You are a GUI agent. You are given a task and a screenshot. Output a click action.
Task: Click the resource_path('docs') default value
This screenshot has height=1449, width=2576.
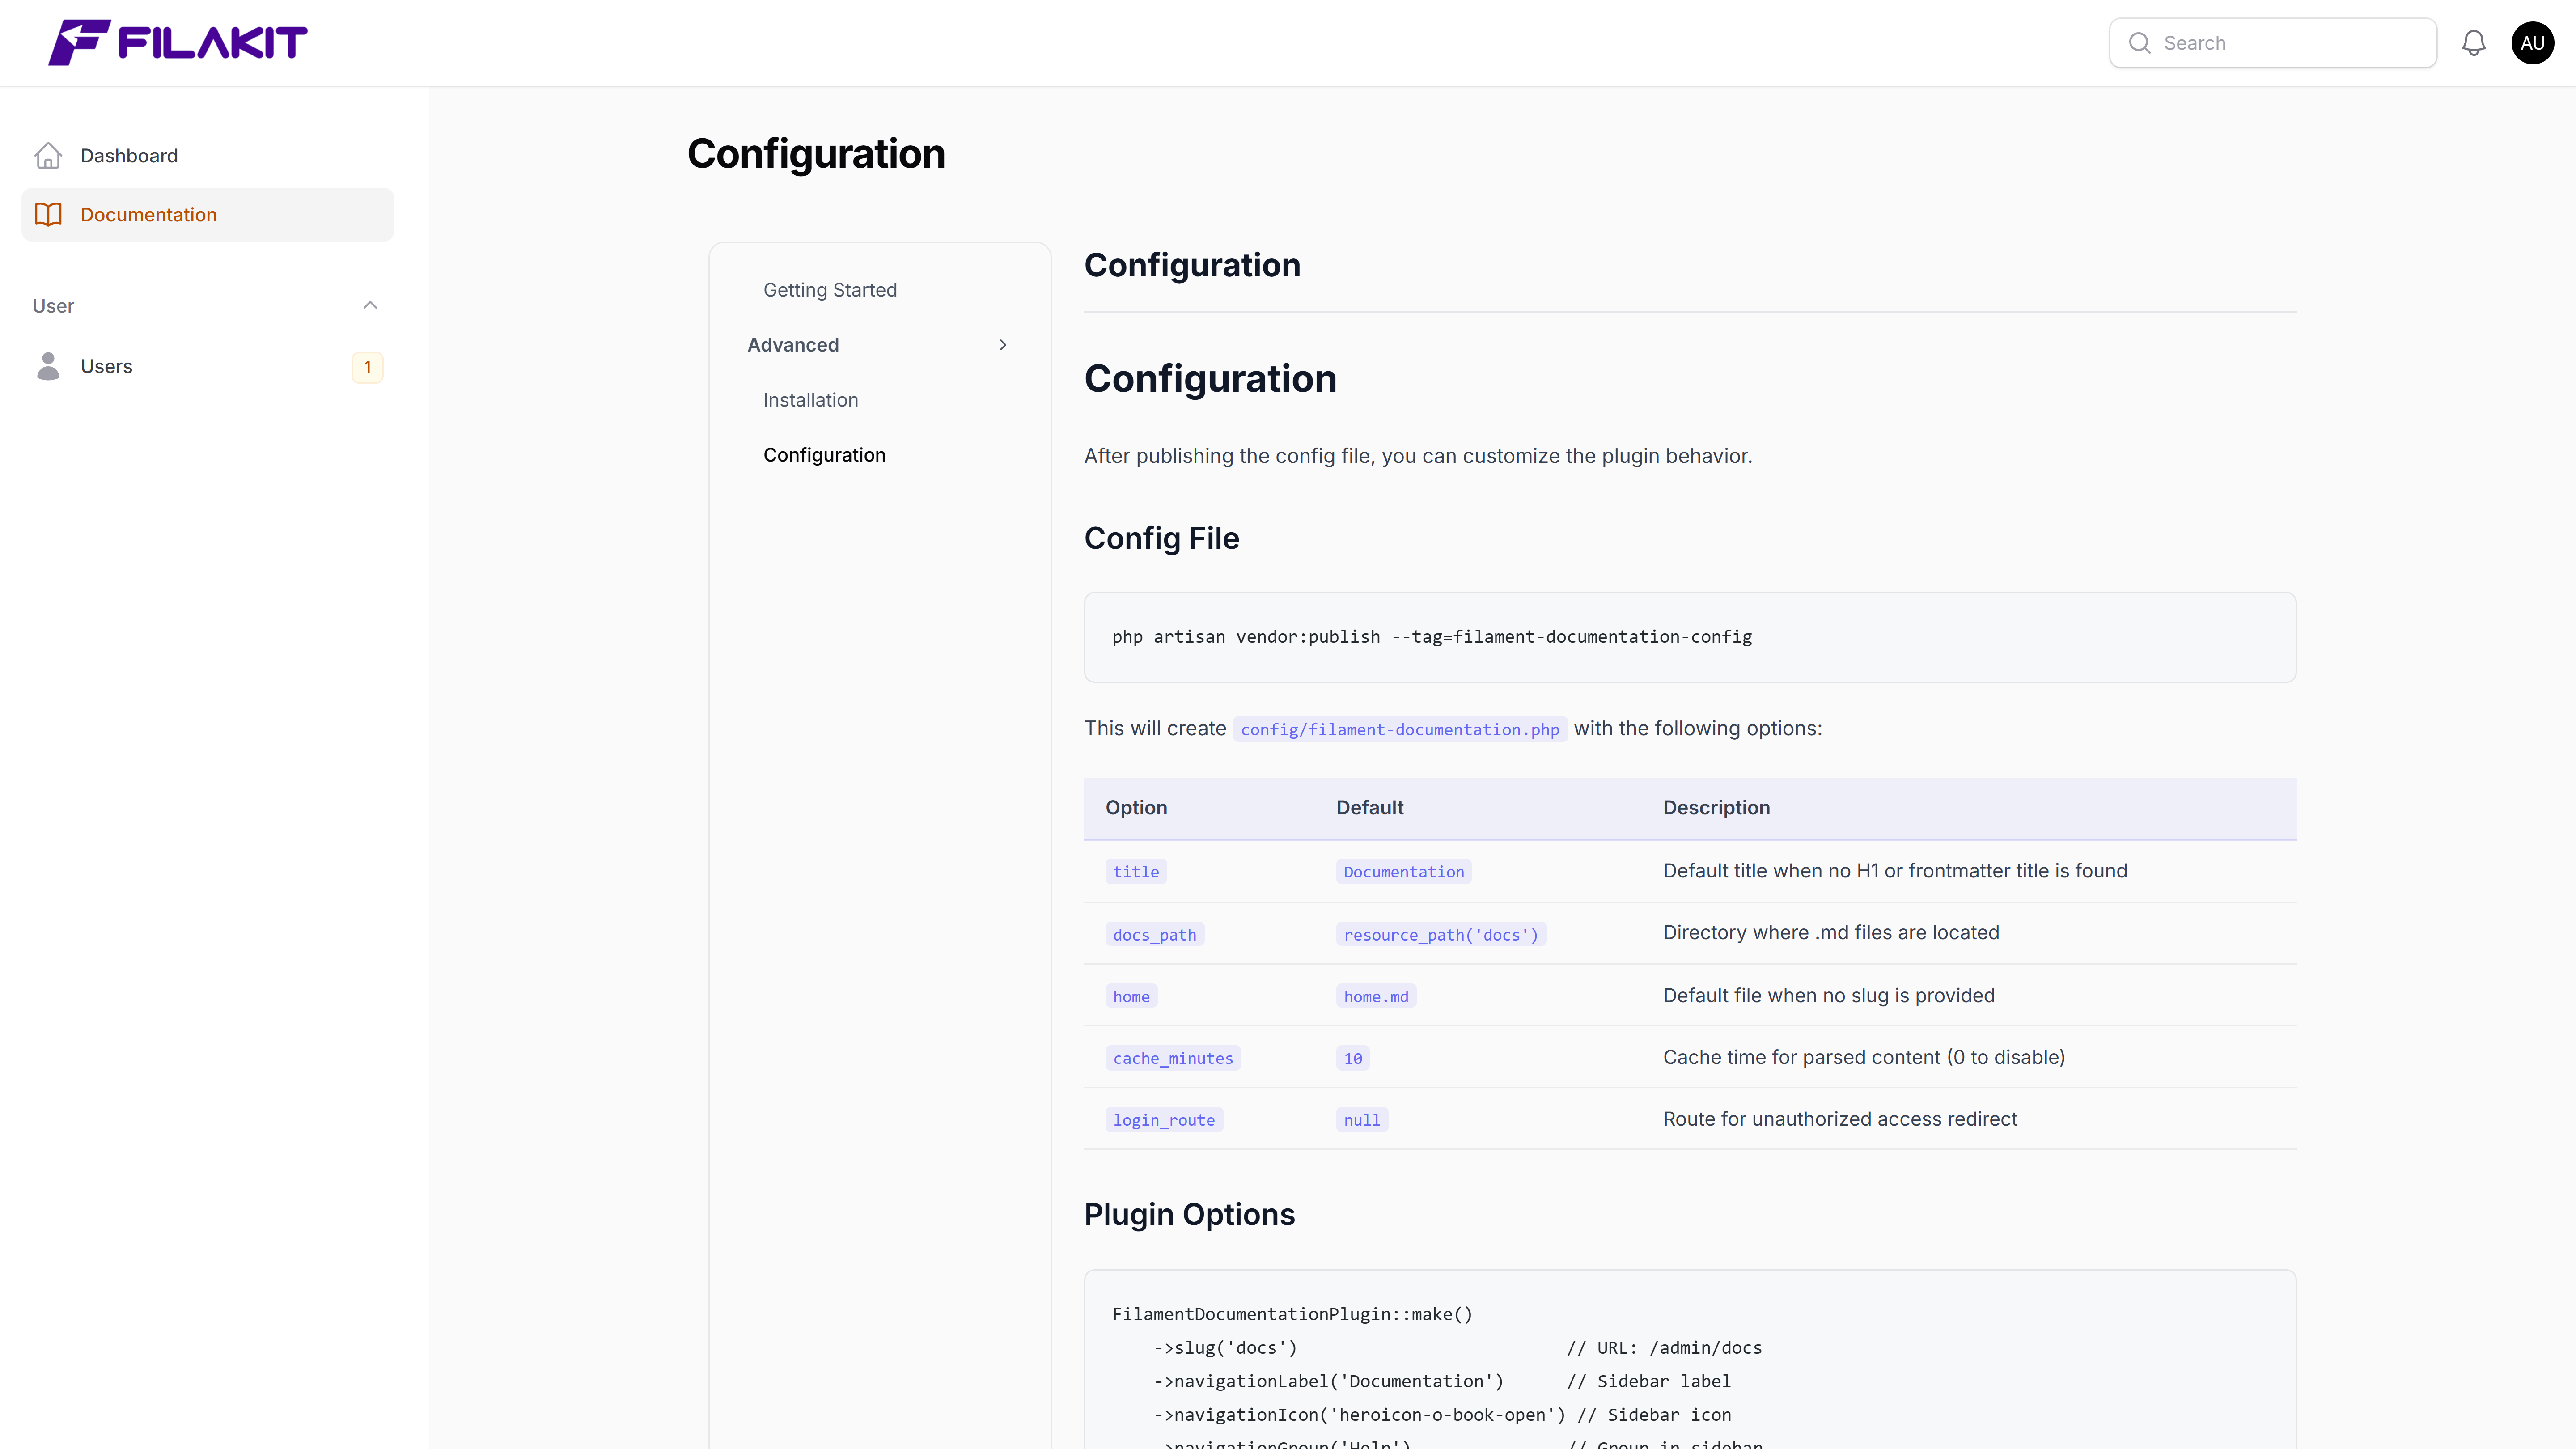[1441, 935]
